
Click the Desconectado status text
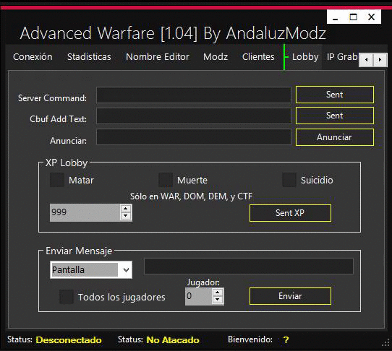[69, 340]
